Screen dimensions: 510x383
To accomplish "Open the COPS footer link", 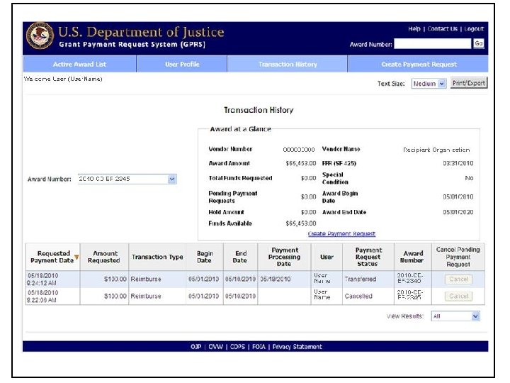I will click(x=237, y=347).
